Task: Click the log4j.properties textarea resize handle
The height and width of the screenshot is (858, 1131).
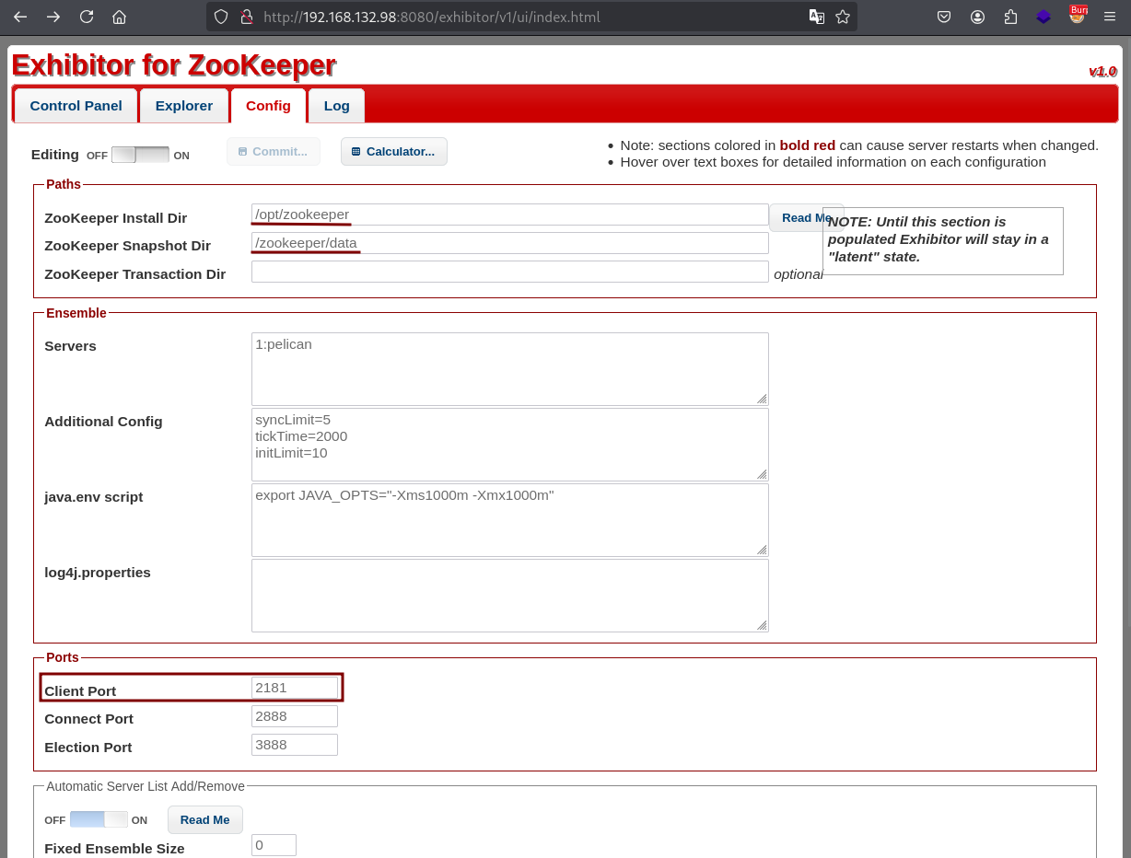Action: pos(762,625)
